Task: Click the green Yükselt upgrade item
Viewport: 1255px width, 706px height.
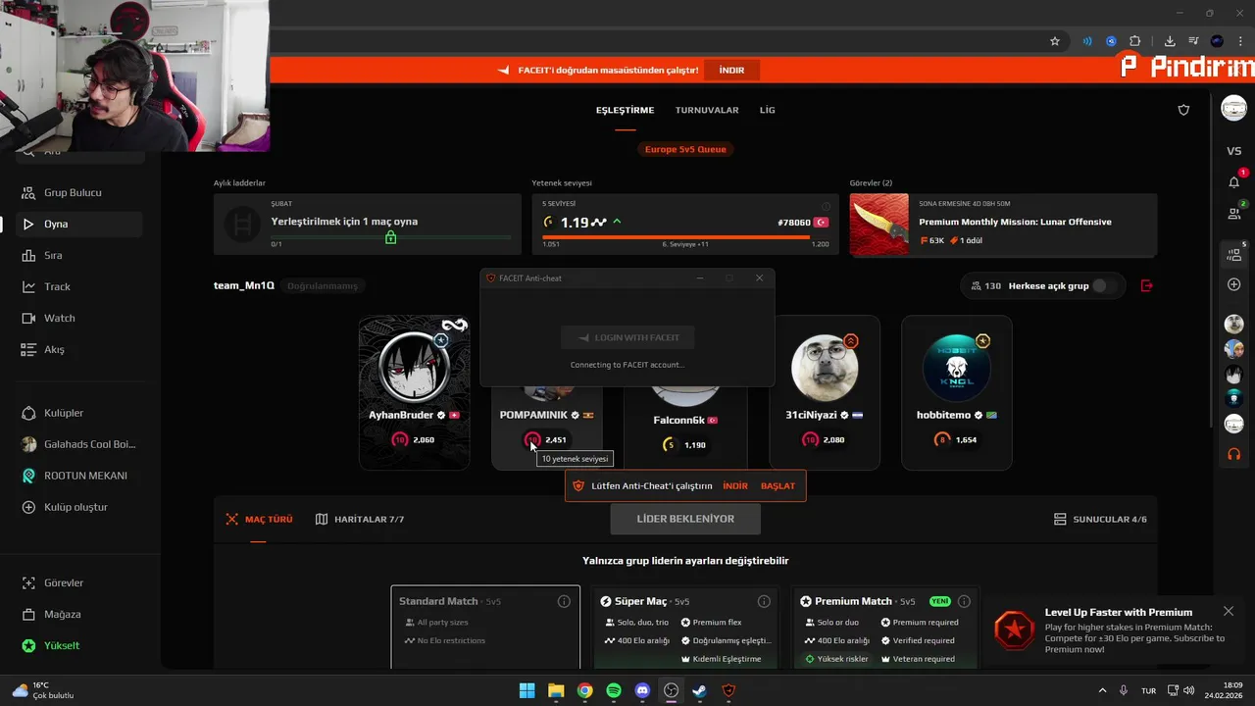Action: [62, 645]
